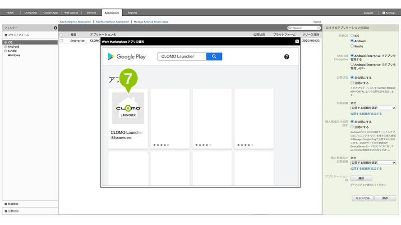This screenshot has height=225, width=401.
Task: Select the Android target OS radio
Action: 352,41
